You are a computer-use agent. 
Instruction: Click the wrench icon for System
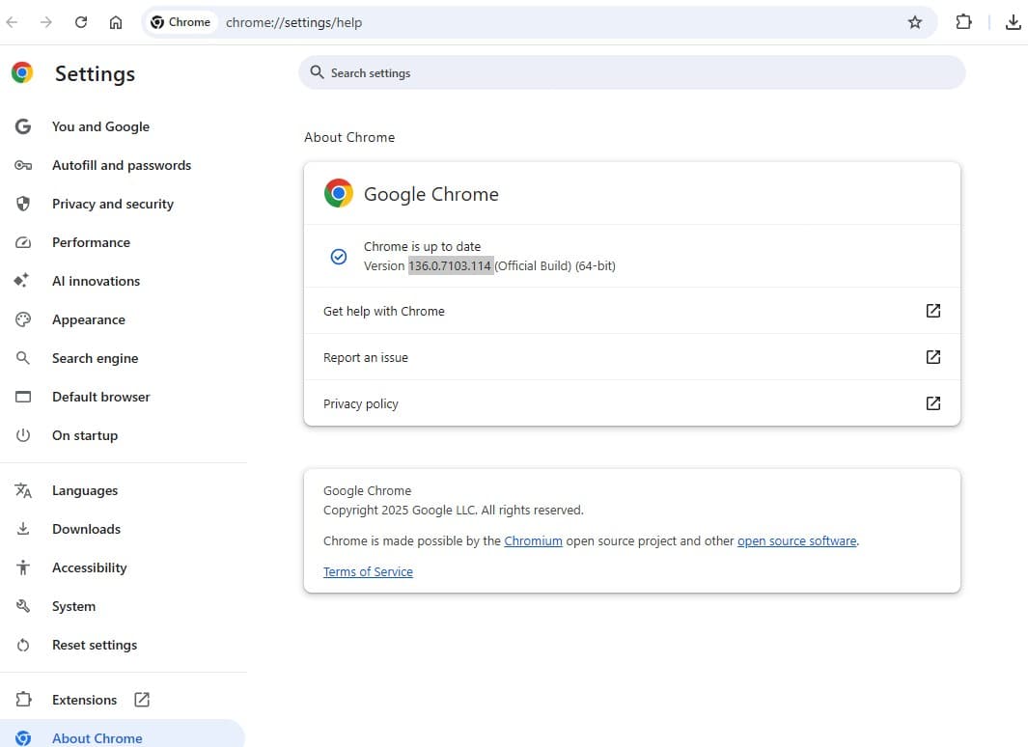click(x=23, y=606)
